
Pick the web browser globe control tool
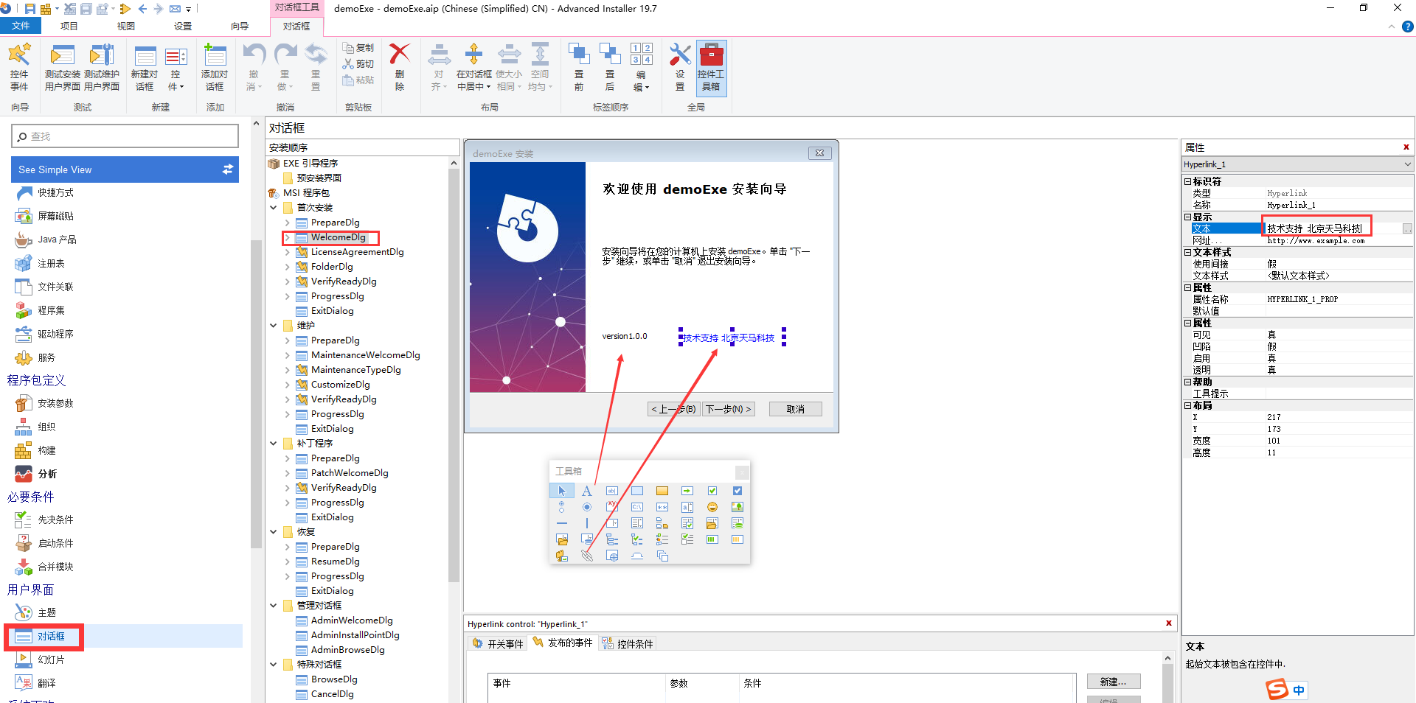[612, 556]
